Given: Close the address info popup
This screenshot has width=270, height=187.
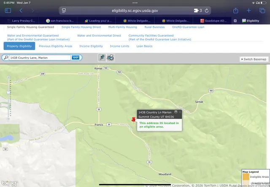Looking at the screenshot, I should [180, 112].
